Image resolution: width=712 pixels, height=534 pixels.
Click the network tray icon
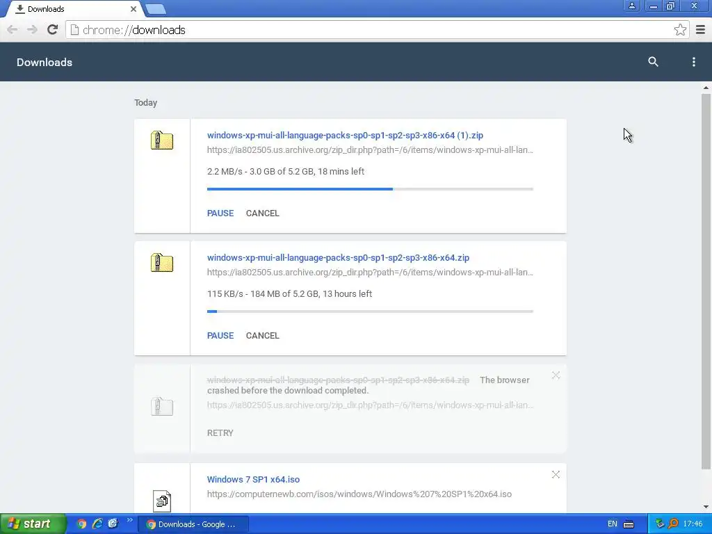[660, 524]
